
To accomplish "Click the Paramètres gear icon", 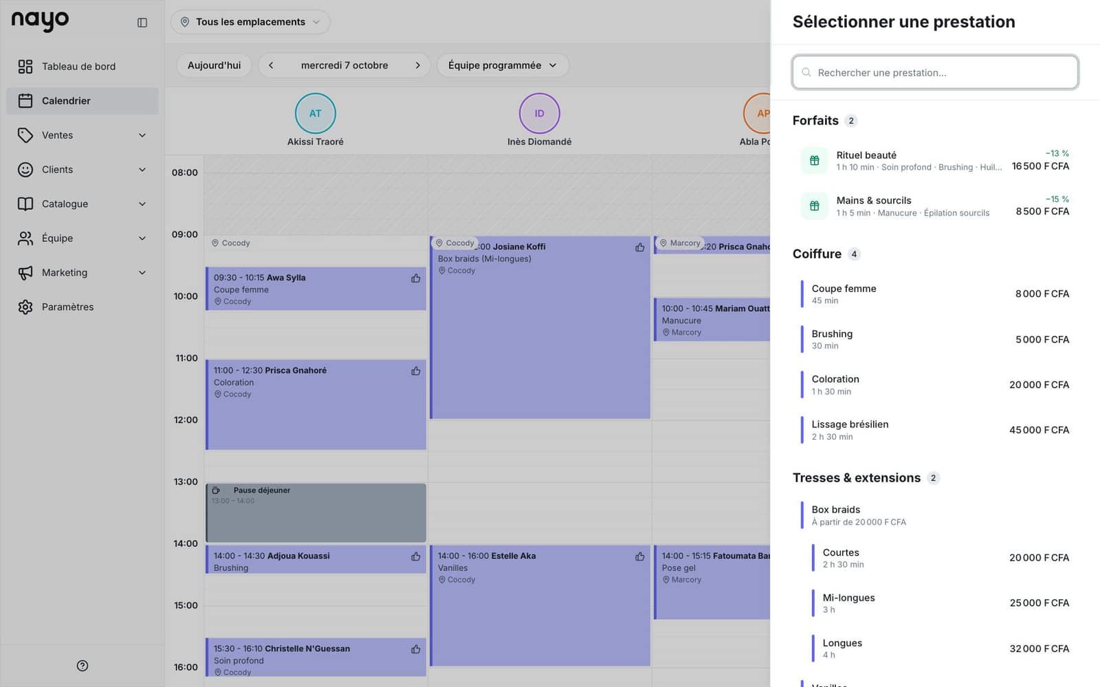I will coord(25,307).
